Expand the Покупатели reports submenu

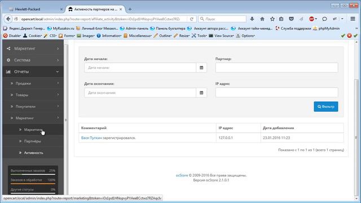pos(33,107)
